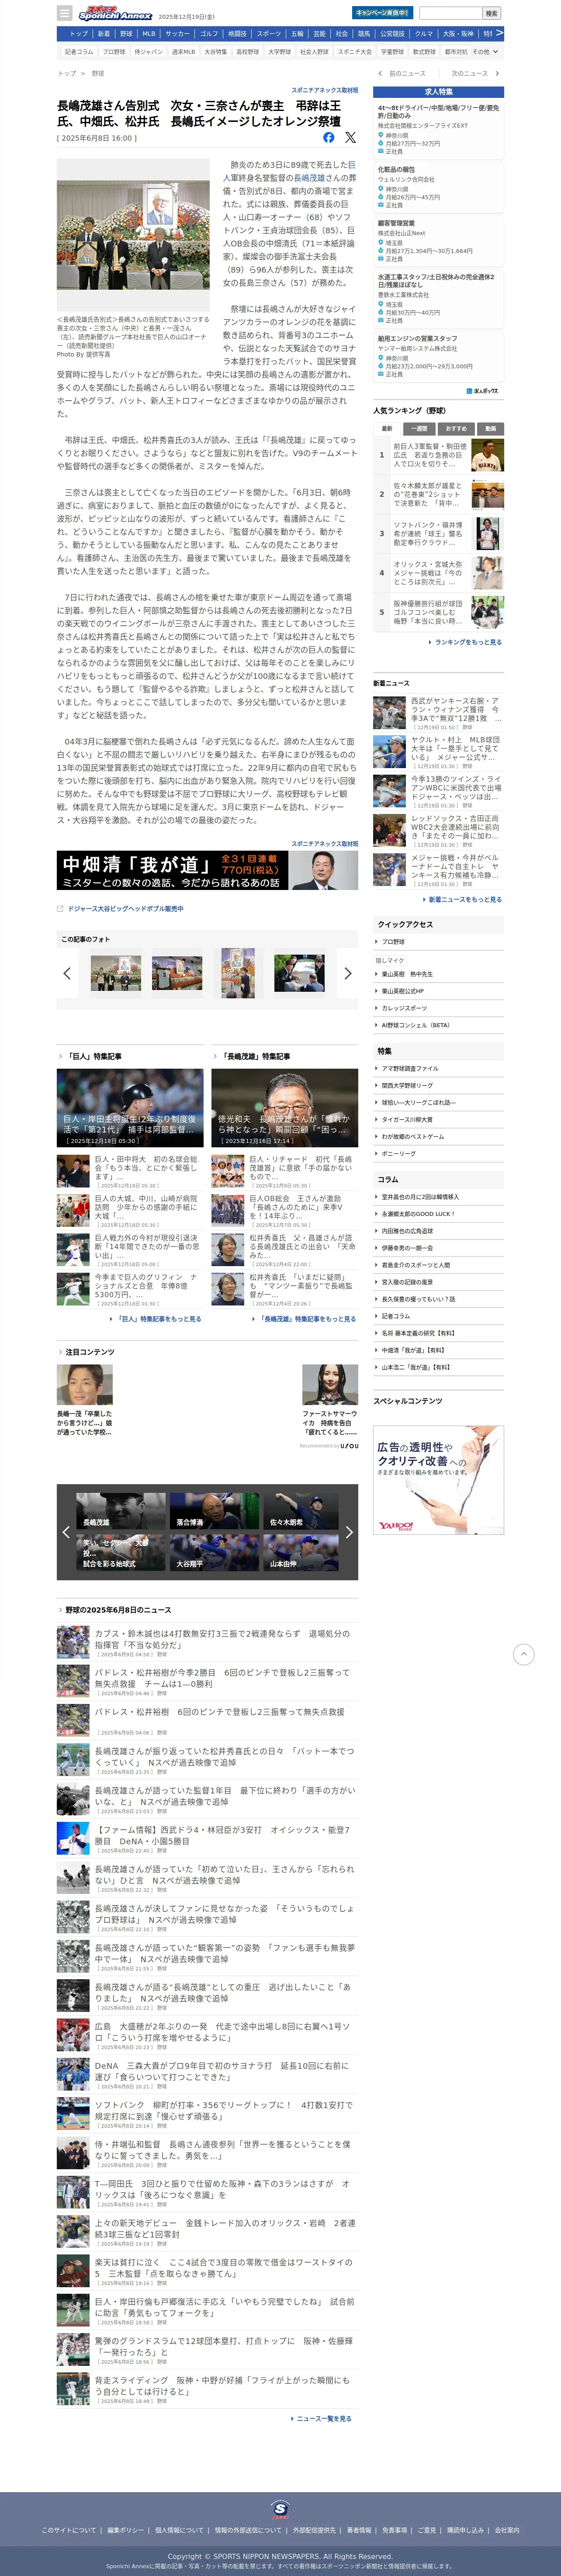The width and height of the screenshot is (561, 2576).
Task: Click the scroll-to-top circle button
Action: click(523, 1654)
